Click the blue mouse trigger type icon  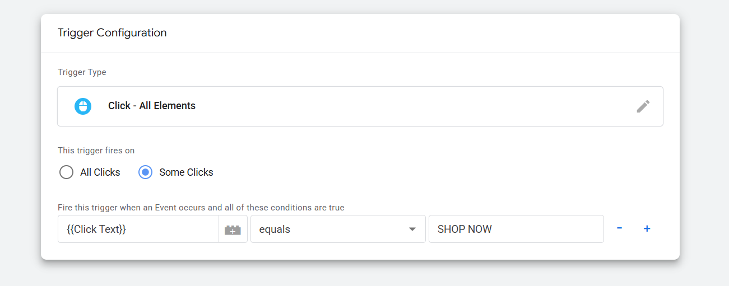pyautogui.click(x=83, y=106)
